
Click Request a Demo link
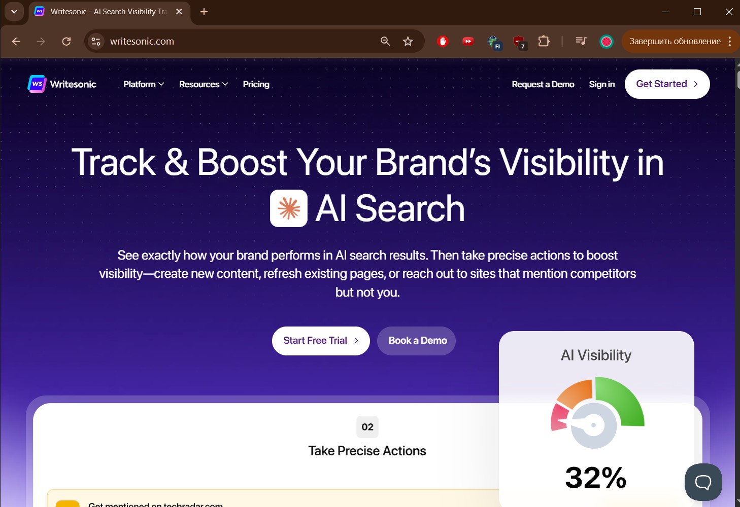[x=543, y=84]
